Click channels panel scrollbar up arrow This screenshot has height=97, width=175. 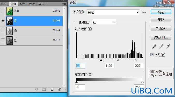pyautogui.click(x=65, y=9)
